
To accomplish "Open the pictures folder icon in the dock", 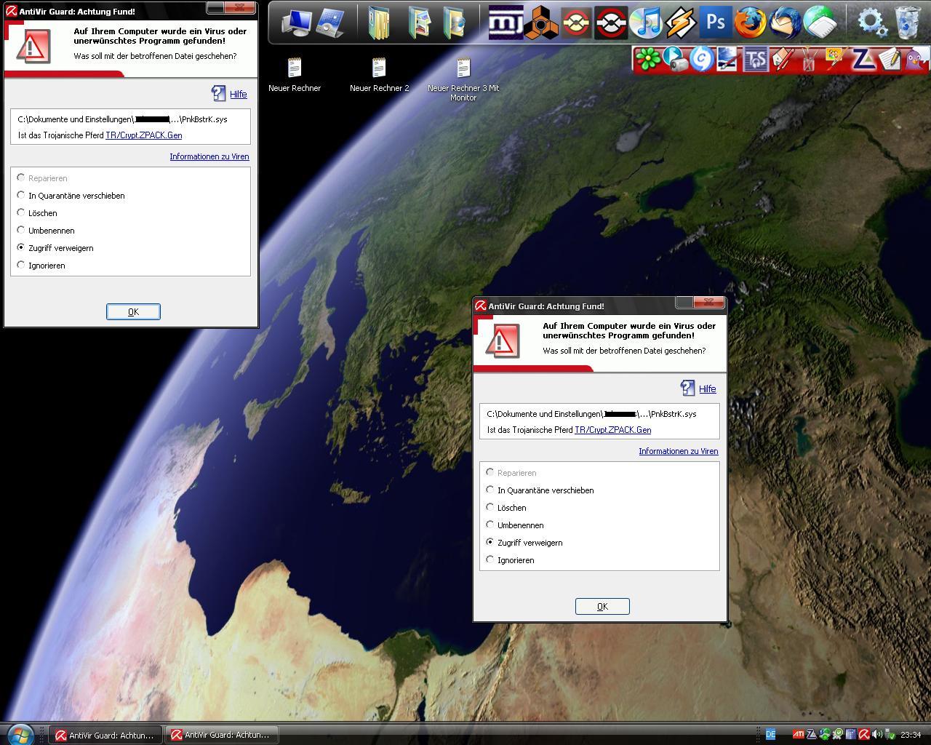I will (x=419, y=23).
